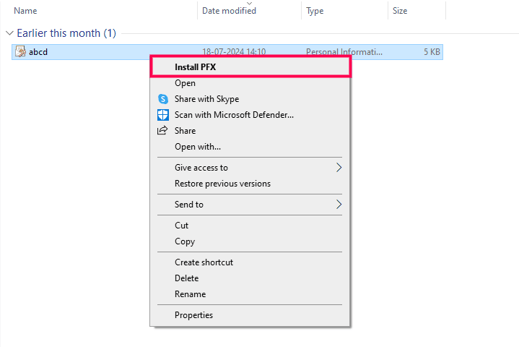
Task: Click the abcd certificate file icon
Action: [x=21, y=52]
